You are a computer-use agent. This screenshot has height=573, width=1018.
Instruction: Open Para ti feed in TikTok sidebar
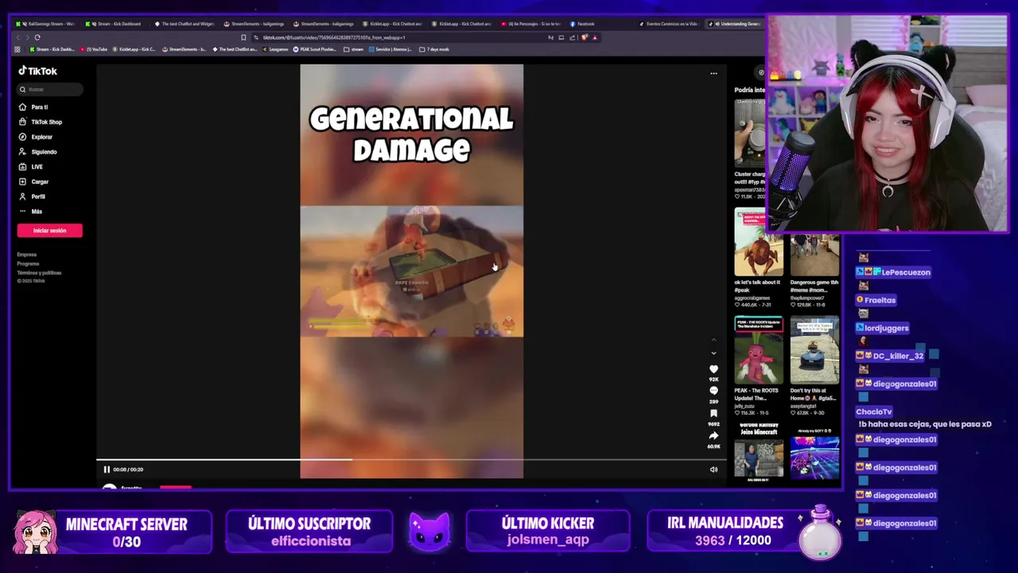click(x=35, y=107)
